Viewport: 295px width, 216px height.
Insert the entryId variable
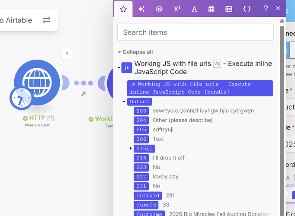tap(147, 196)
